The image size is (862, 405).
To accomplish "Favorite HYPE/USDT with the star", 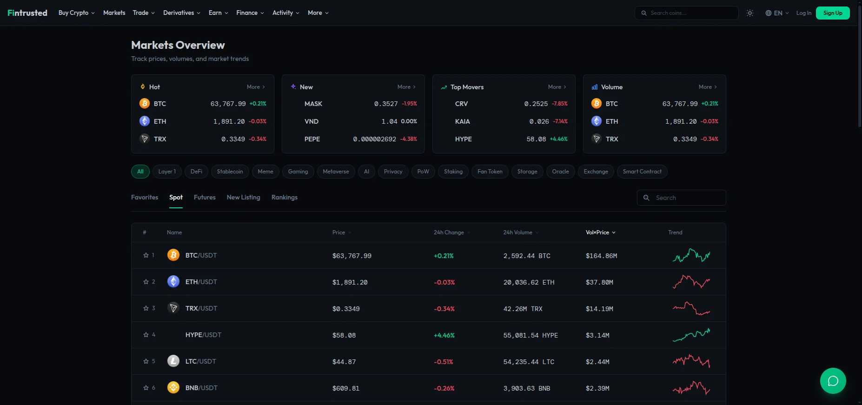I will 146,335.
